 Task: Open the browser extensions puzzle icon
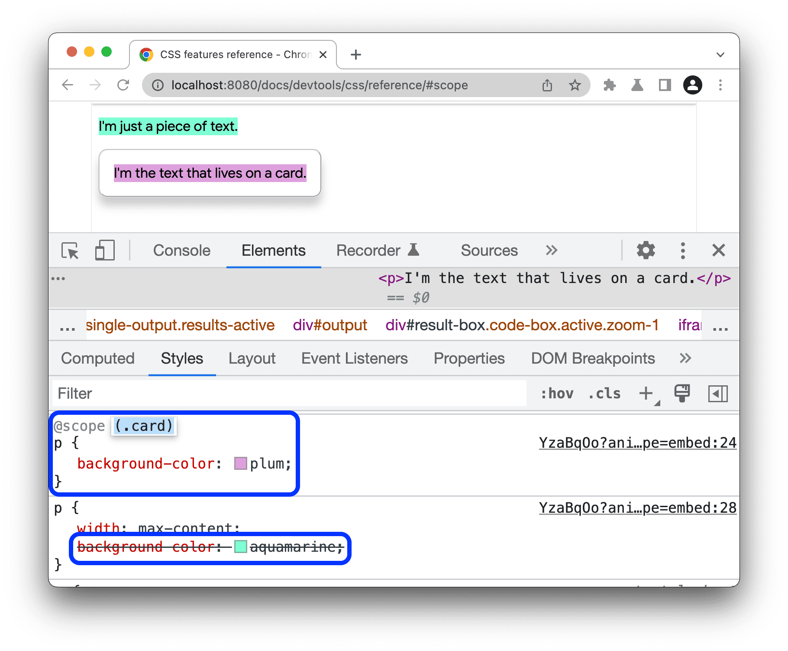coord(610,85)
